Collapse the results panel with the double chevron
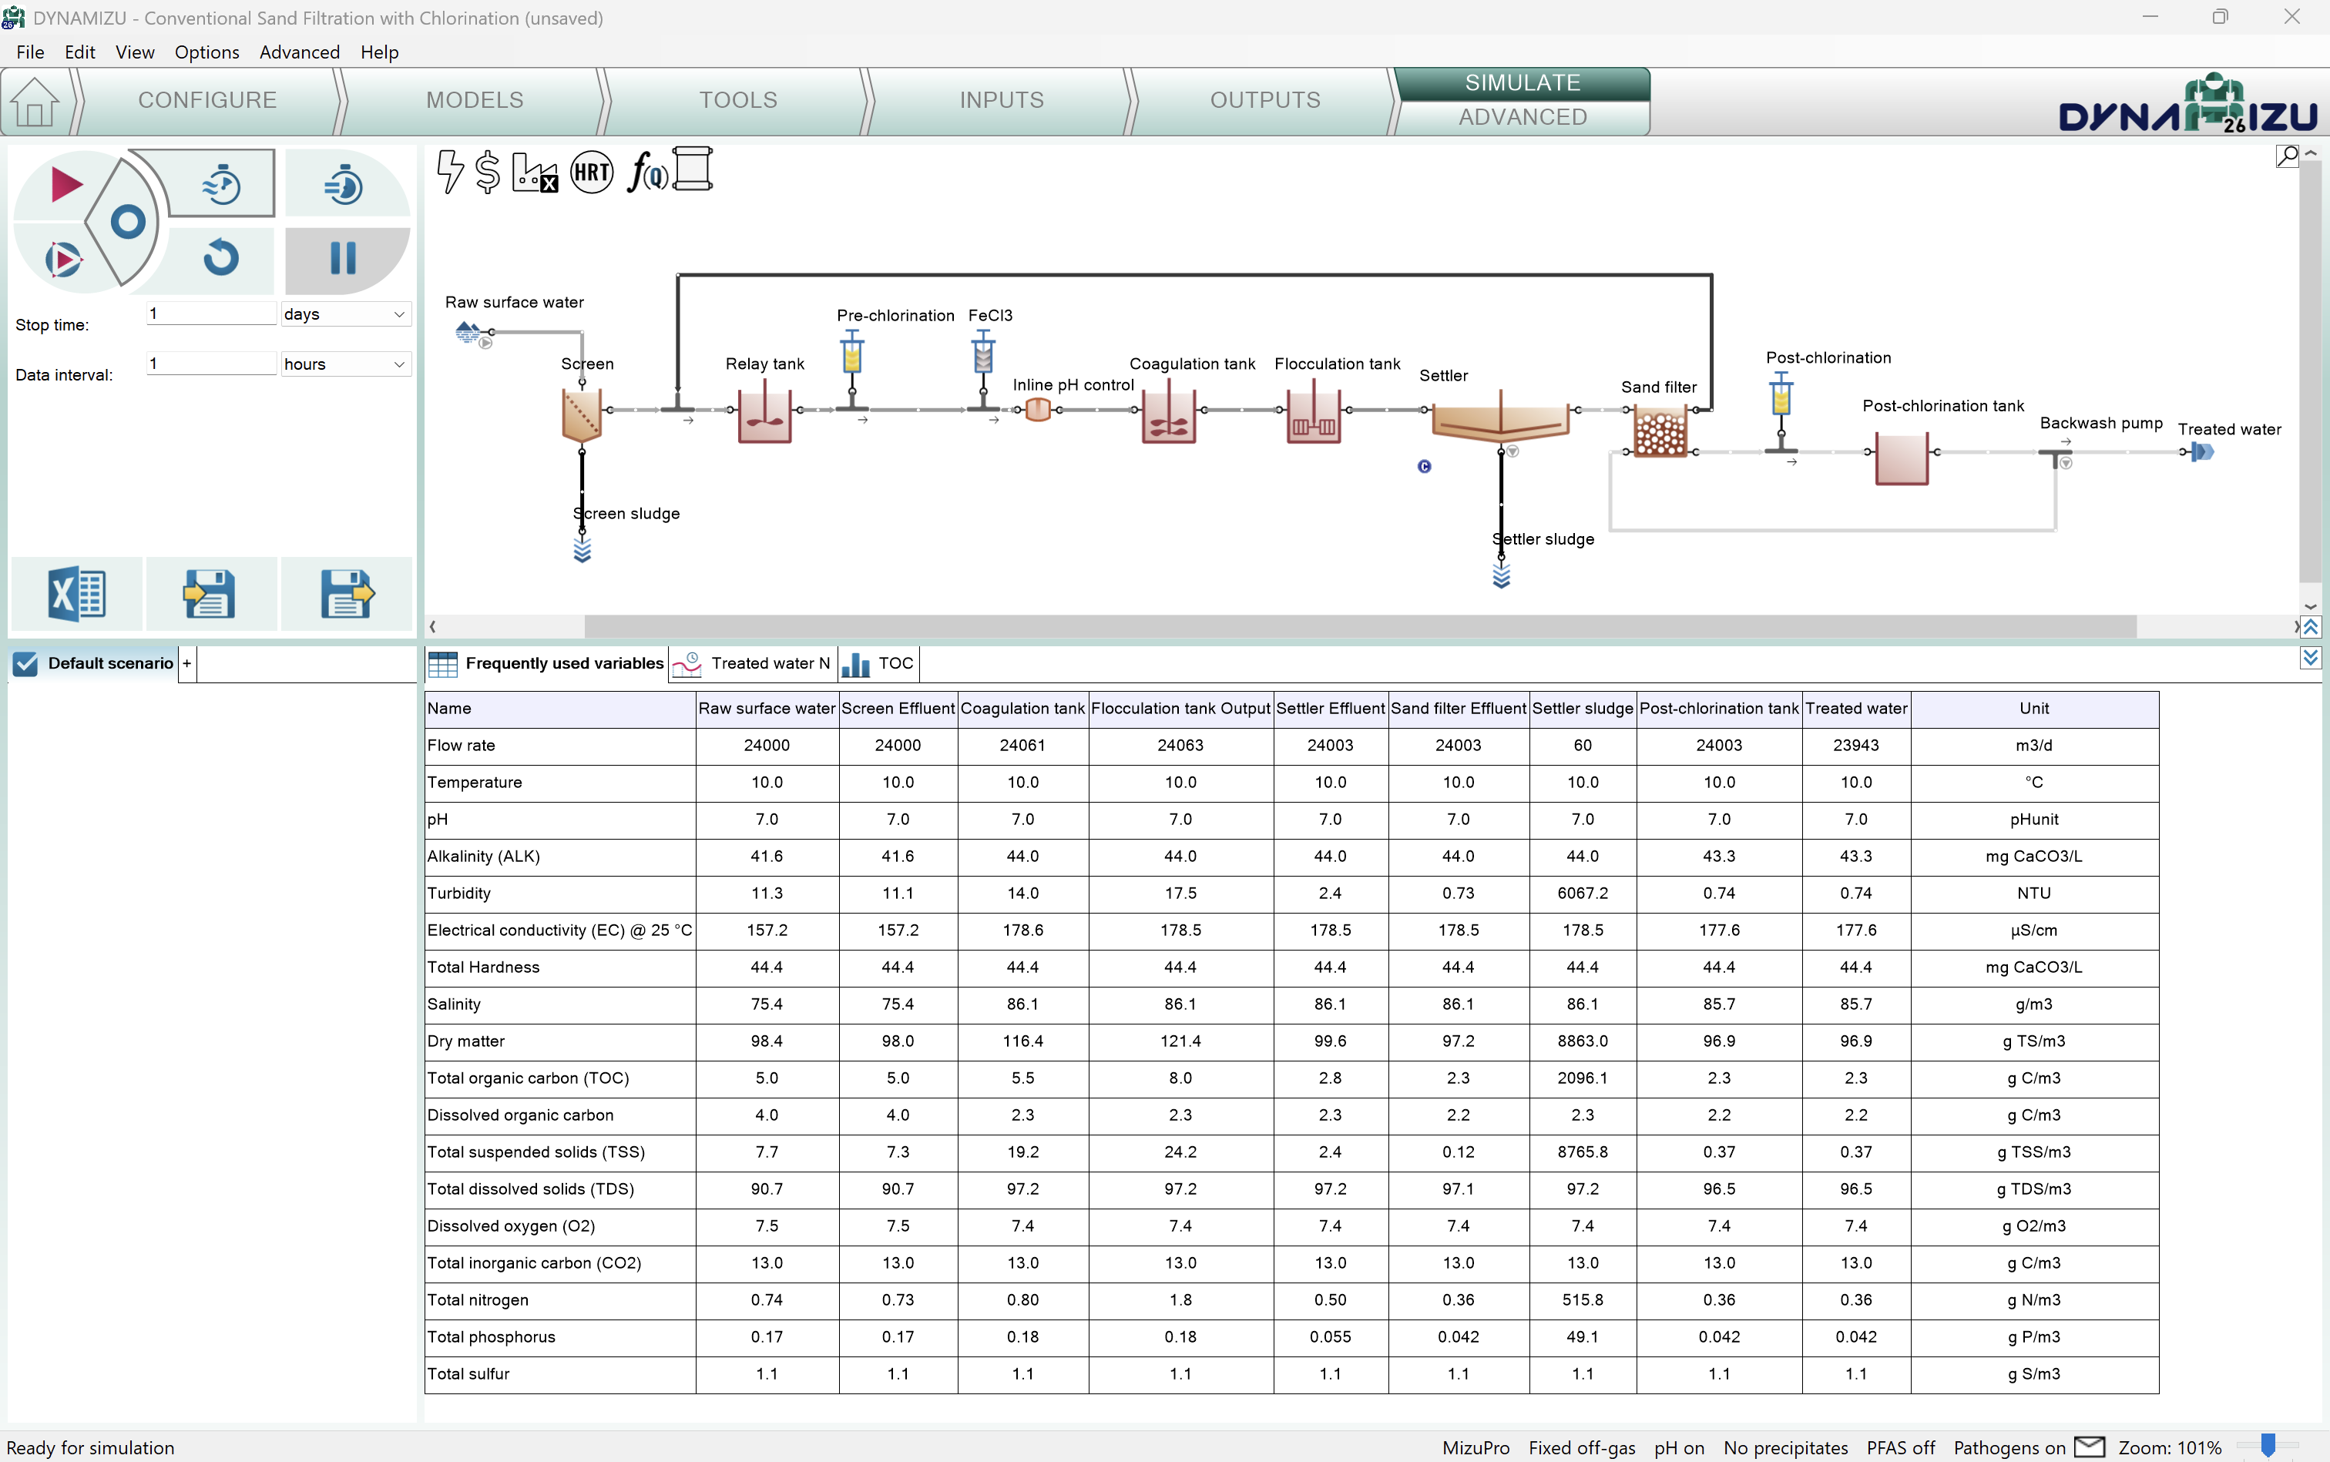Viewport: 2330px width, 1462px height. coord(2311,659)
